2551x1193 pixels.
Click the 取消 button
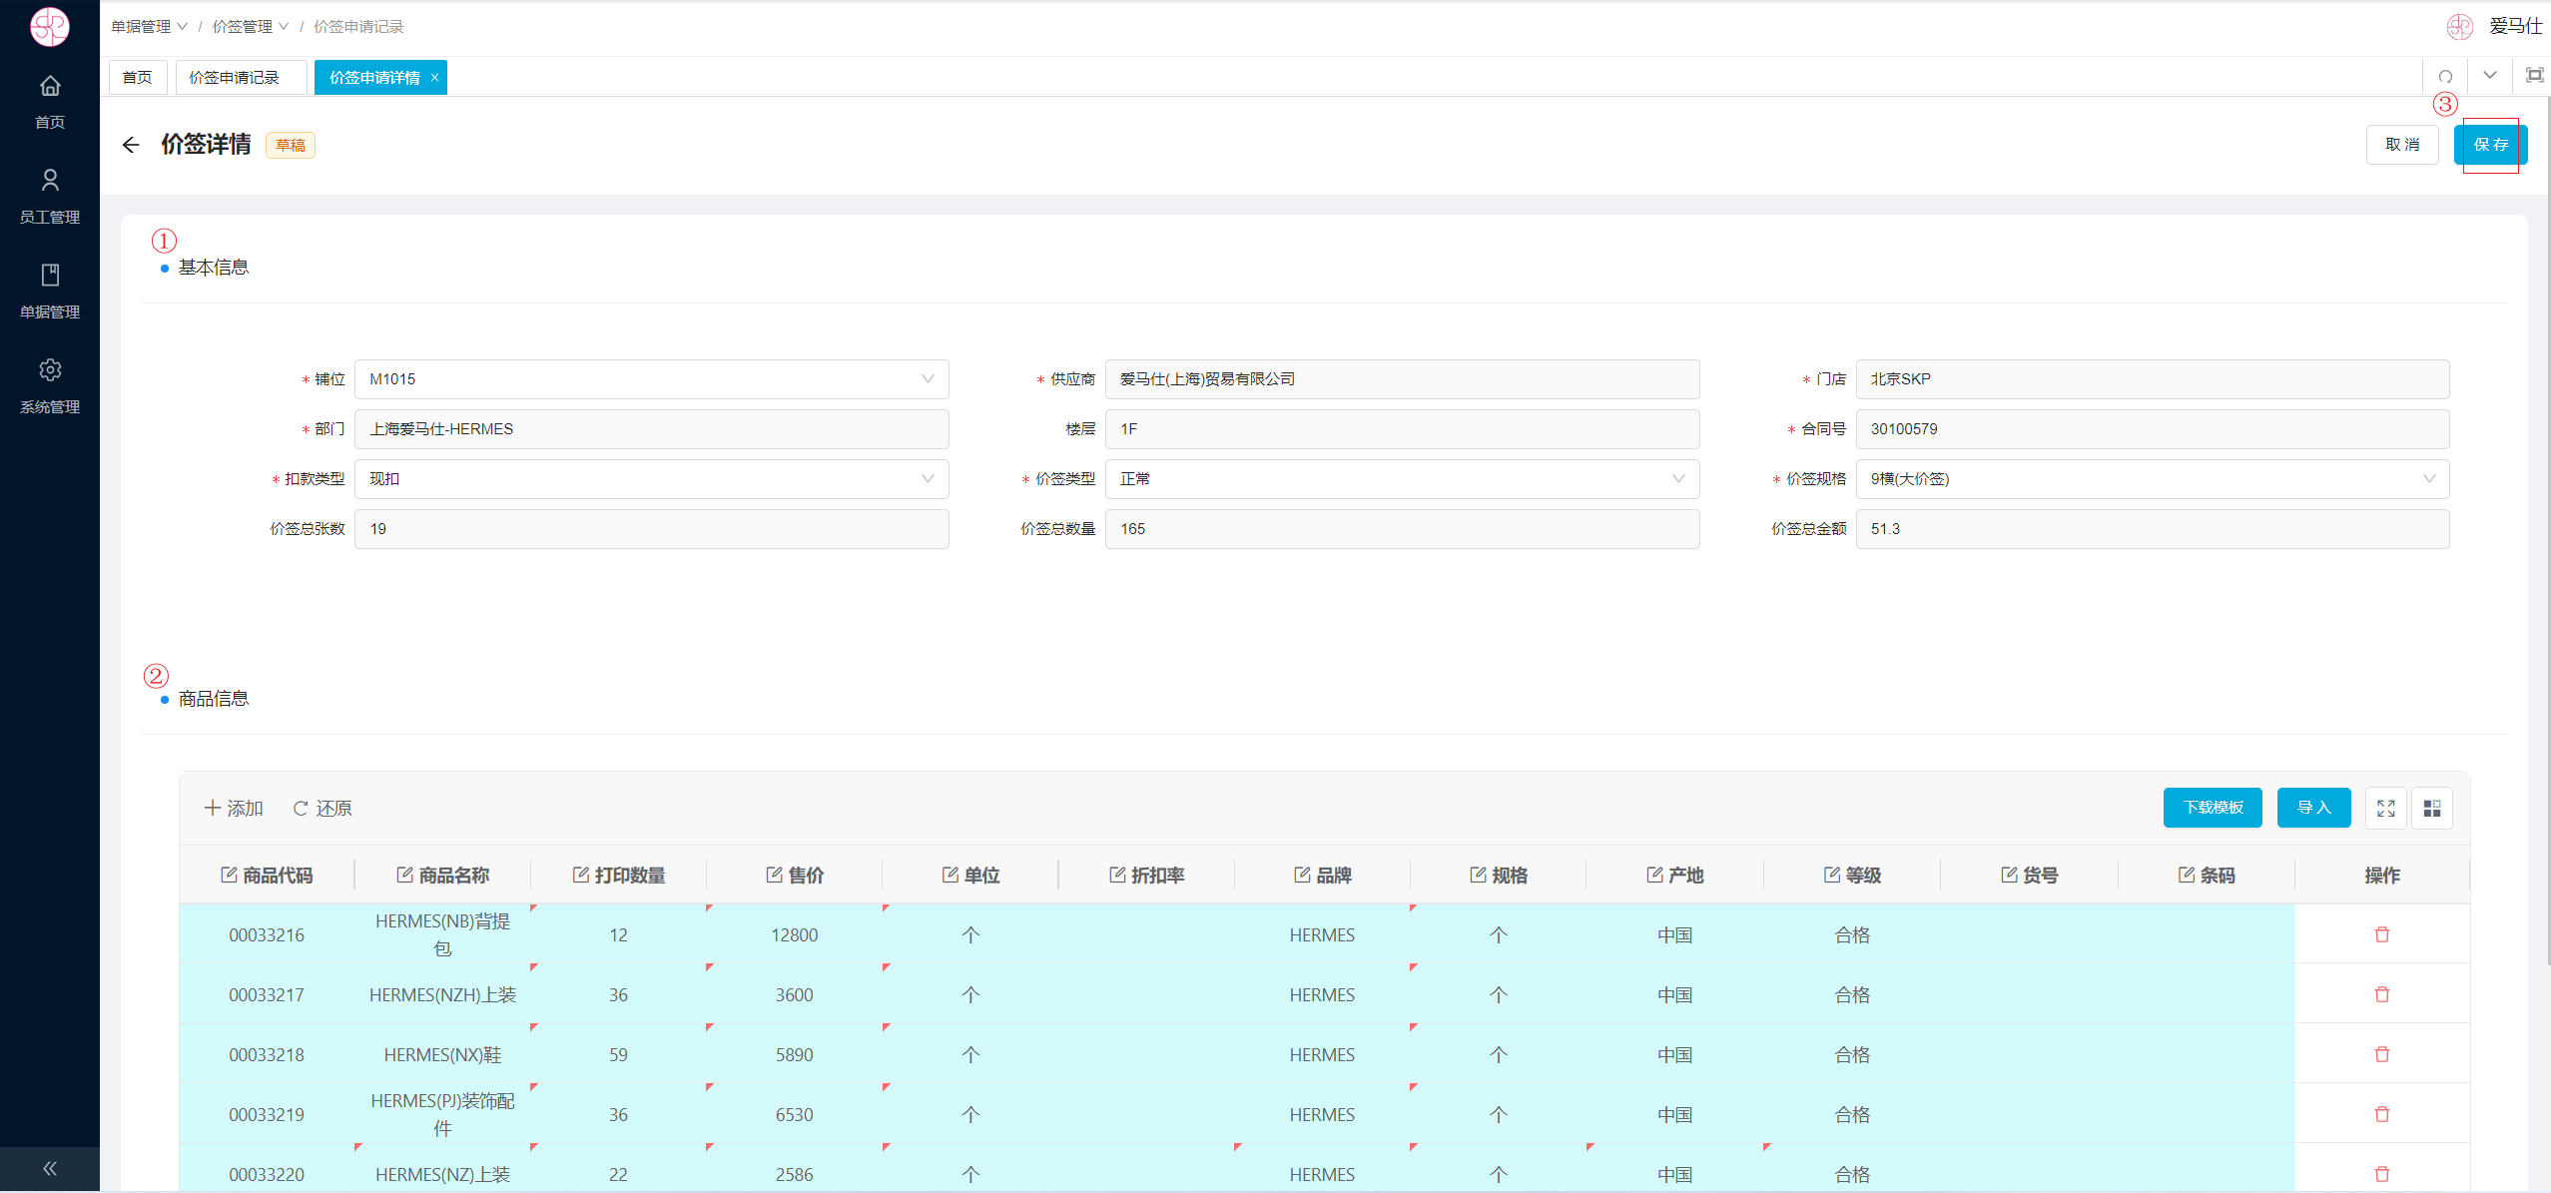pyautogui.click(x=2402, y=145)
